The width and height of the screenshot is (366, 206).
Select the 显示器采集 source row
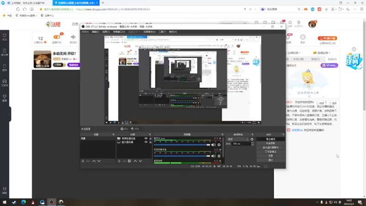[134, 142]
